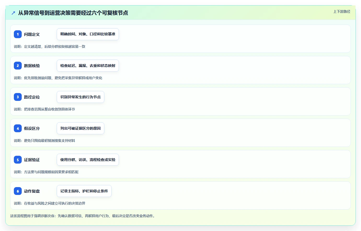Click the 使用分群、访谈、流程检查或实验 chip

point(88,160)
